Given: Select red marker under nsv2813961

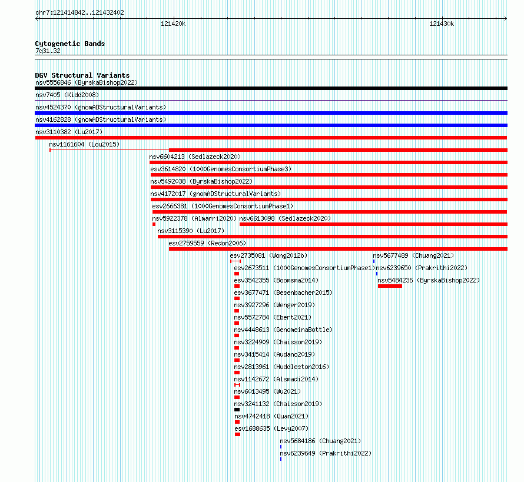Looking at the screenshot, I should click(x=237, y=373).
